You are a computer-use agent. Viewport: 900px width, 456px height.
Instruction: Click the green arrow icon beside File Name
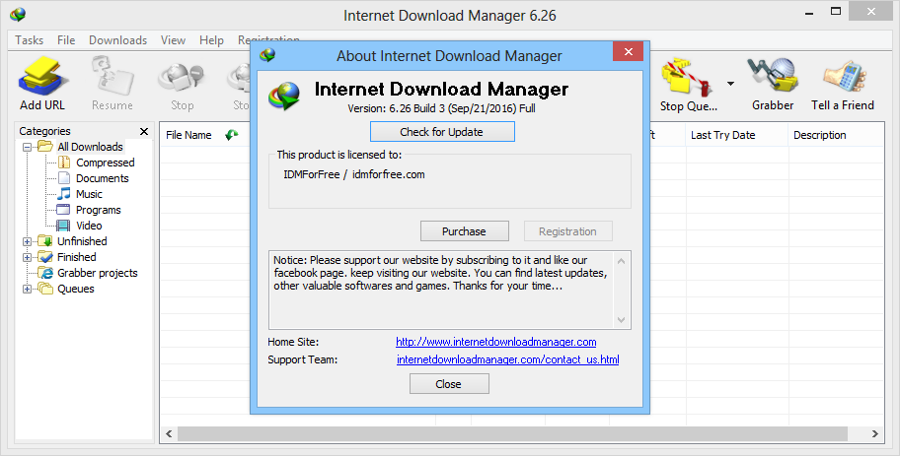click(x=231, y=135)
